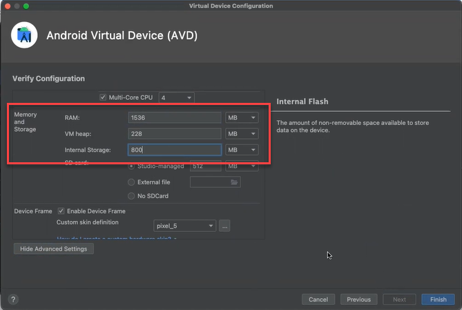Click the folder browse icon for External file

coord(234,182)
